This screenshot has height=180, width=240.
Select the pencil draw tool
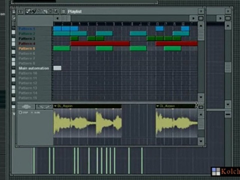click(x=28, y=11)
